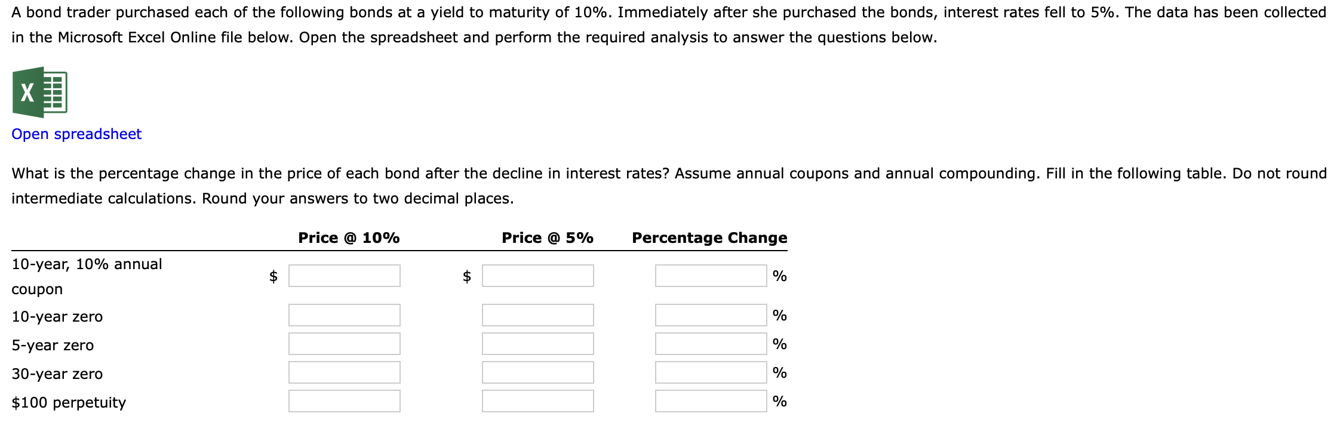Select Price @ 5% field for 5-year zero
The image size is (1337, 438).
(538, 344)
